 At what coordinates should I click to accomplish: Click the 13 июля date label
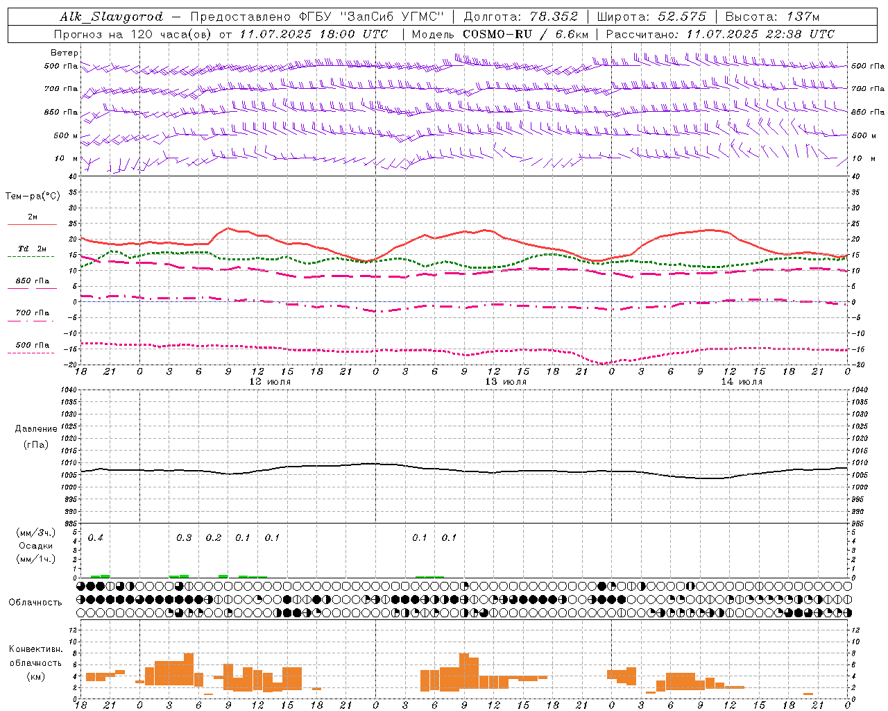506,382
